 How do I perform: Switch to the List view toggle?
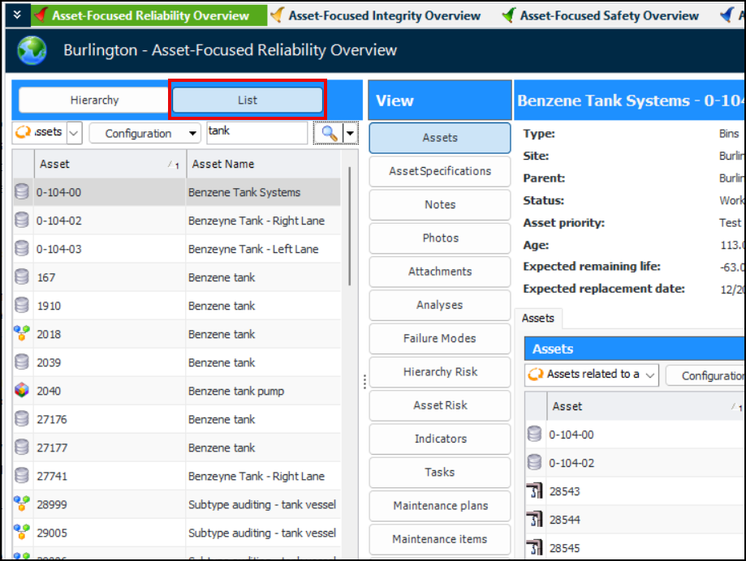click(248, 100)
